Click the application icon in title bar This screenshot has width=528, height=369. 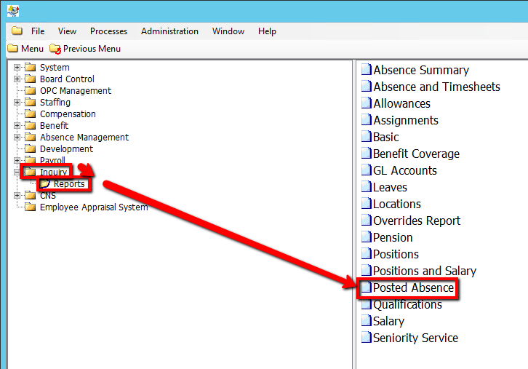click(13, 10)
